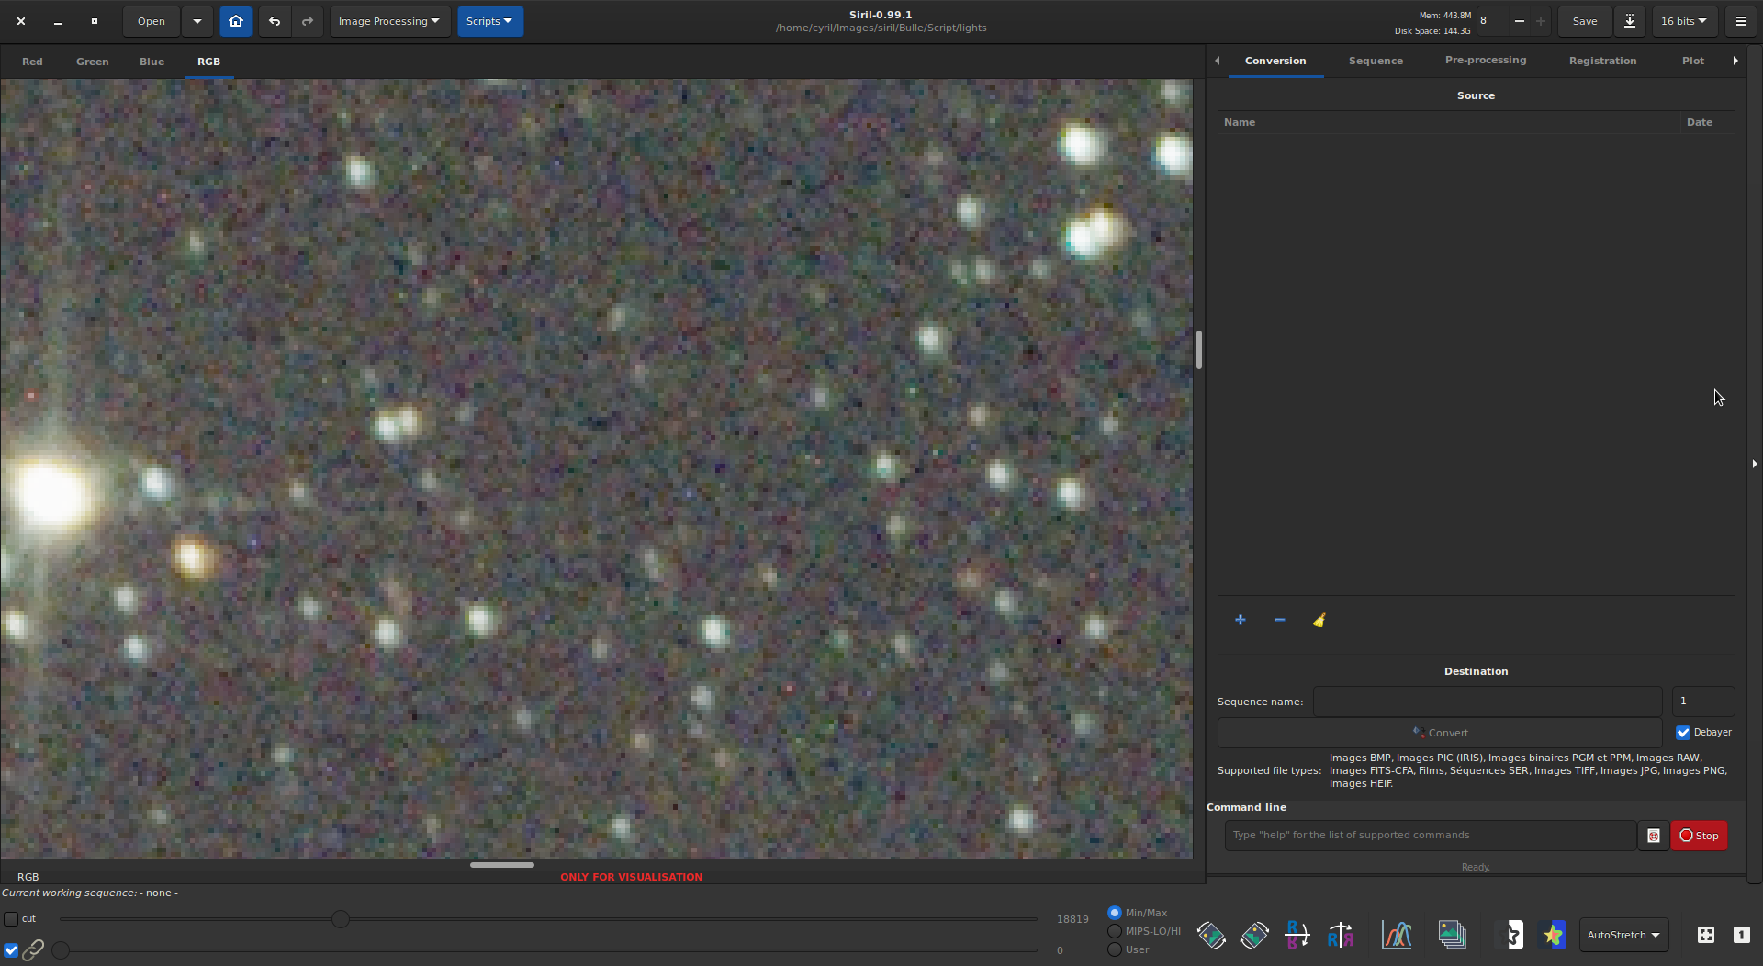Switch to the Red channel tab
Image resolution: width=1763 pixels, height=966 pixels.
32,62
